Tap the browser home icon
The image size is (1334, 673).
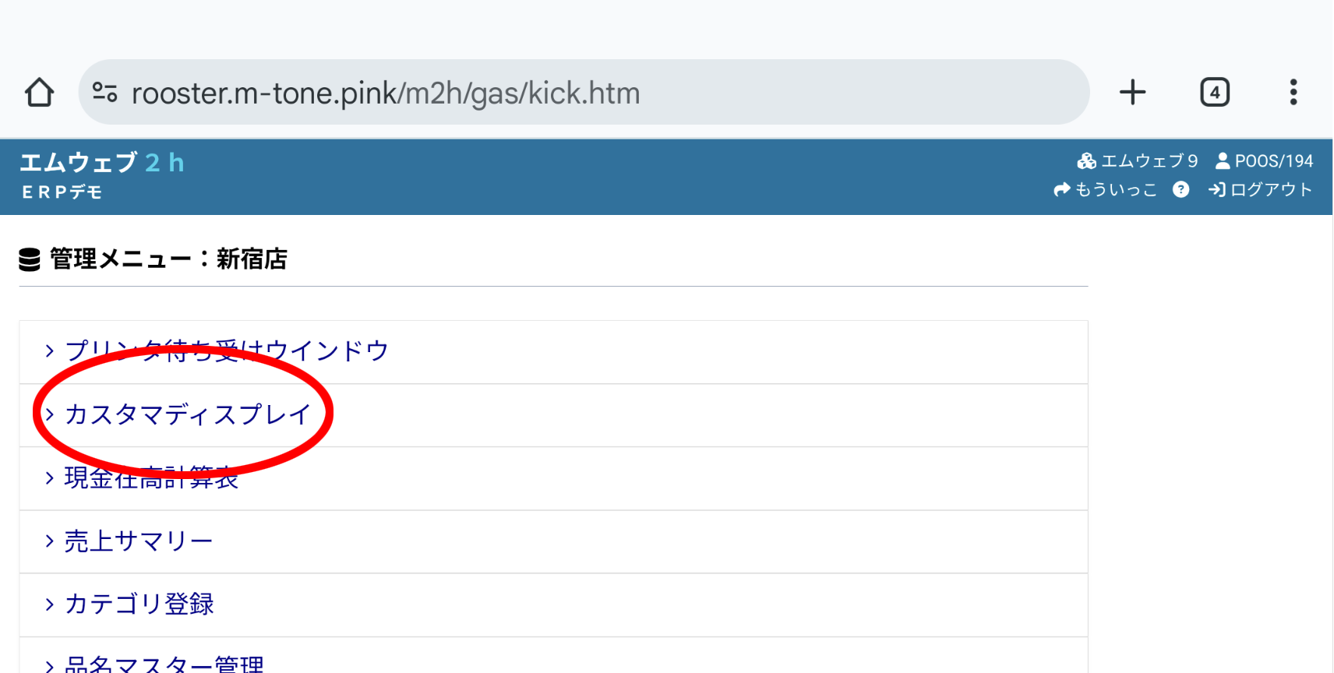click(39, 93)
